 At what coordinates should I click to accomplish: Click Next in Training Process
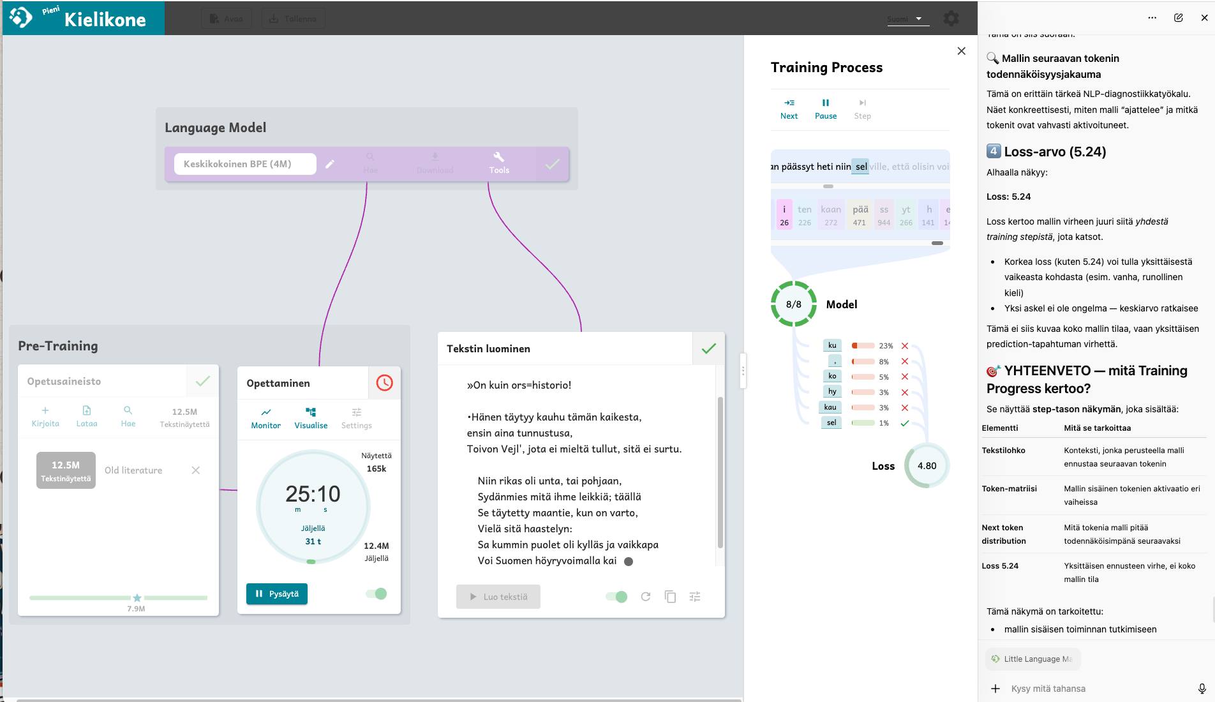(789, 109)
